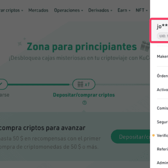Open the 'Activo...' entry in side panel
This screenshot has width=168, height=168.
163,89
